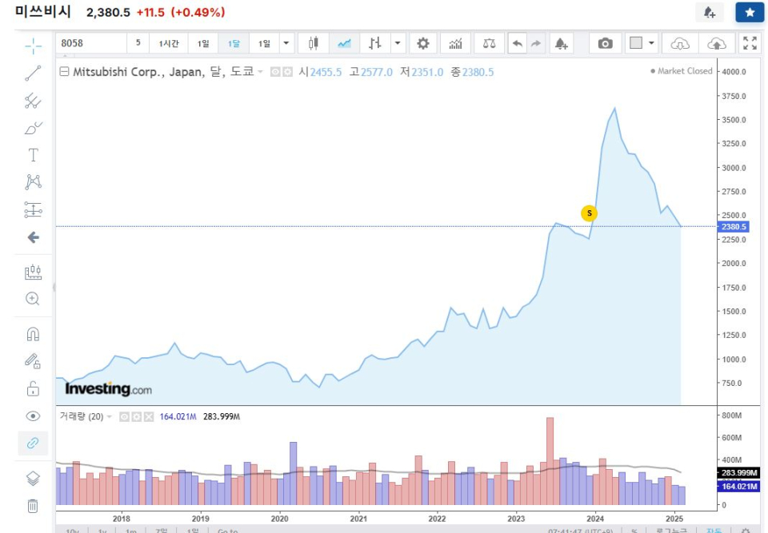768x533 pixels.
Task: Toggle magnet mode
Action: click(33, 334)
